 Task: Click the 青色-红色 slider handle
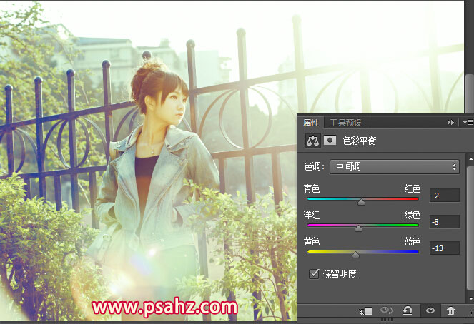pos(361,202)
